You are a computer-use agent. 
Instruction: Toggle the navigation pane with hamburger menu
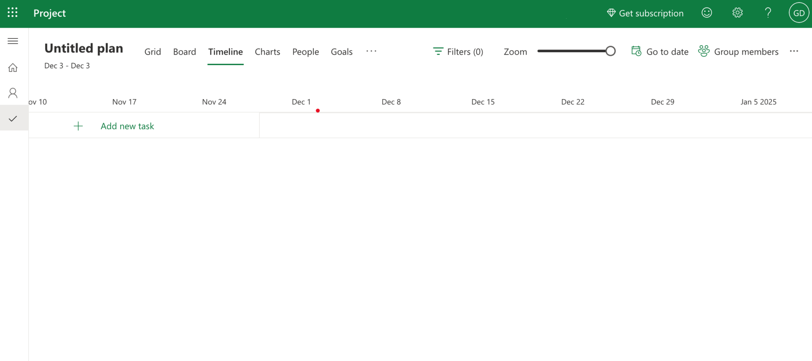(13, 41)
